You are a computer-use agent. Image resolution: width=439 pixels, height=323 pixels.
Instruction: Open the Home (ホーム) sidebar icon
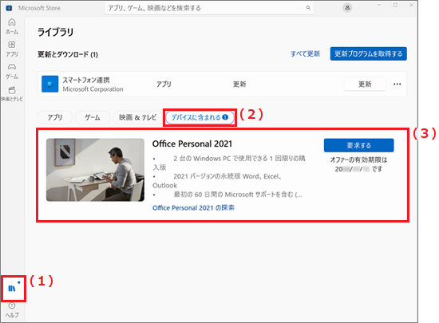tap(12, 26)
